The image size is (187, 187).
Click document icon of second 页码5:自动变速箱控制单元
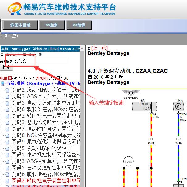pyautogui.click(x=7, y=168)
